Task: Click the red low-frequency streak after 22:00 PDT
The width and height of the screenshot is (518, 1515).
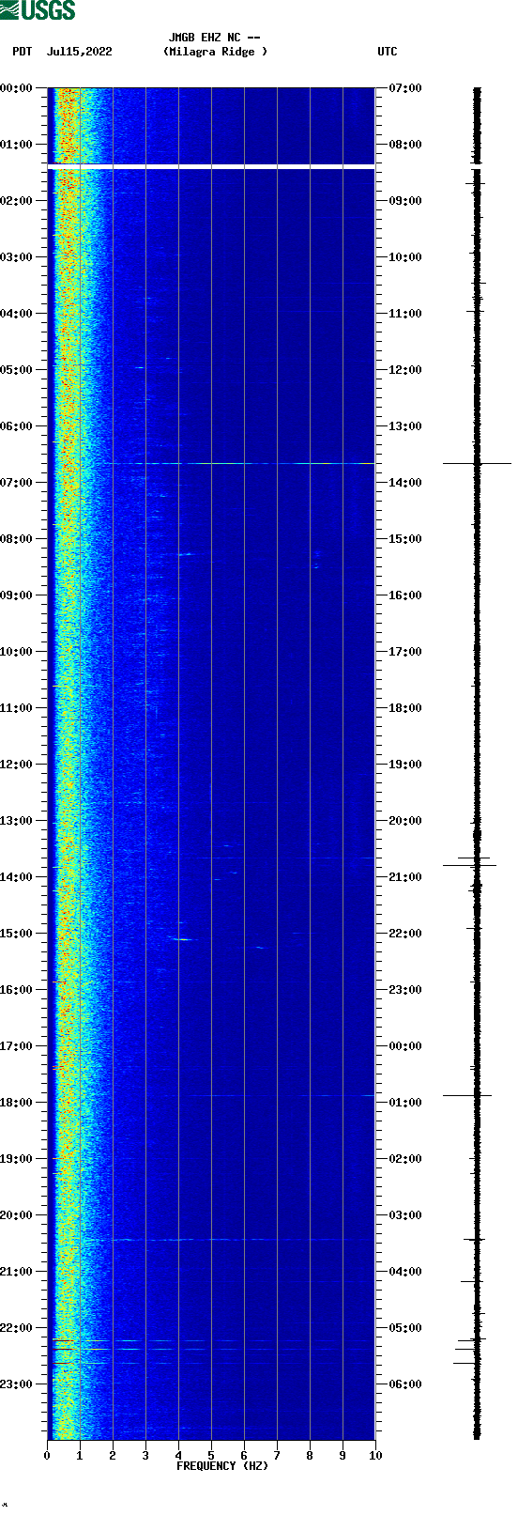Action: coord(63,1349)
